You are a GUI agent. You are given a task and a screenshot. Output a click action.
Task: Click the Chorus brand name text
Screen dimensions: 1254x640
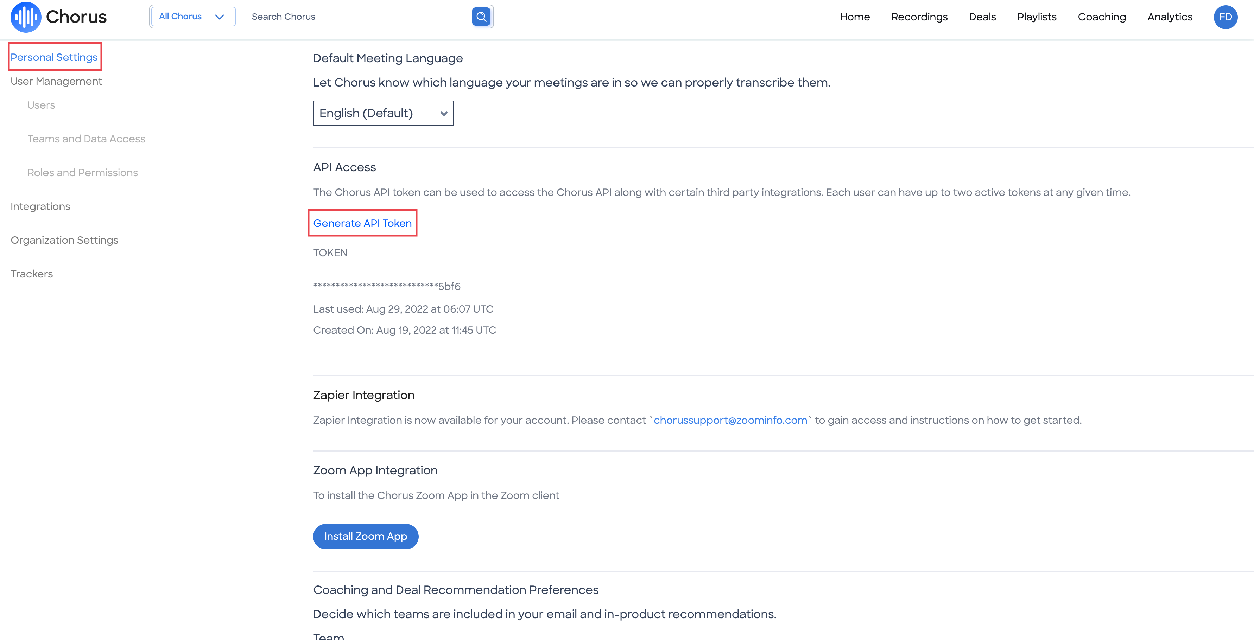point(76,17)
